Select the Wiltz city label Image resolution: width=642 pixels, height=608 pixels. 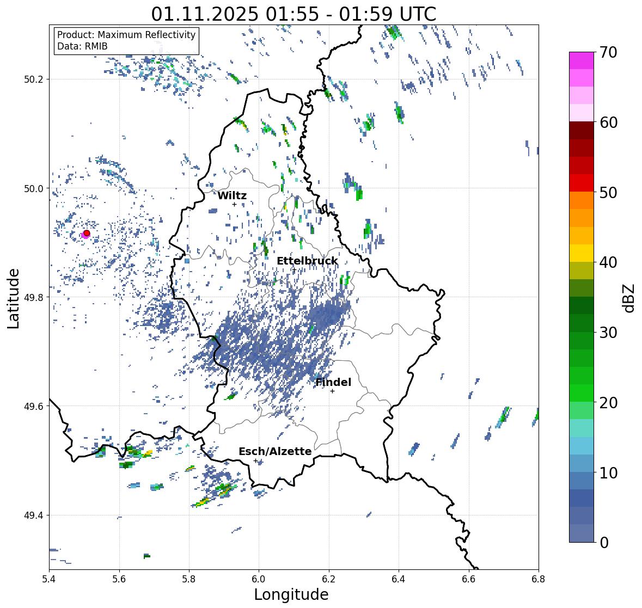232,195
